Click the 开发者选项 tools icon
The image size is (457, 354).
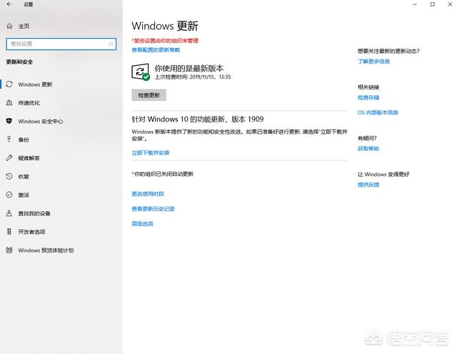tap(9, 232)
